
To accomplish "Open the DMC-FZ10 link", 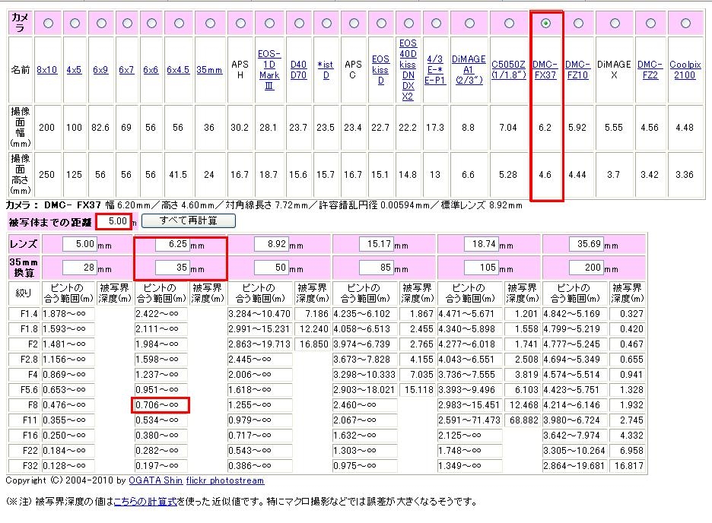I will click(577, 70).
